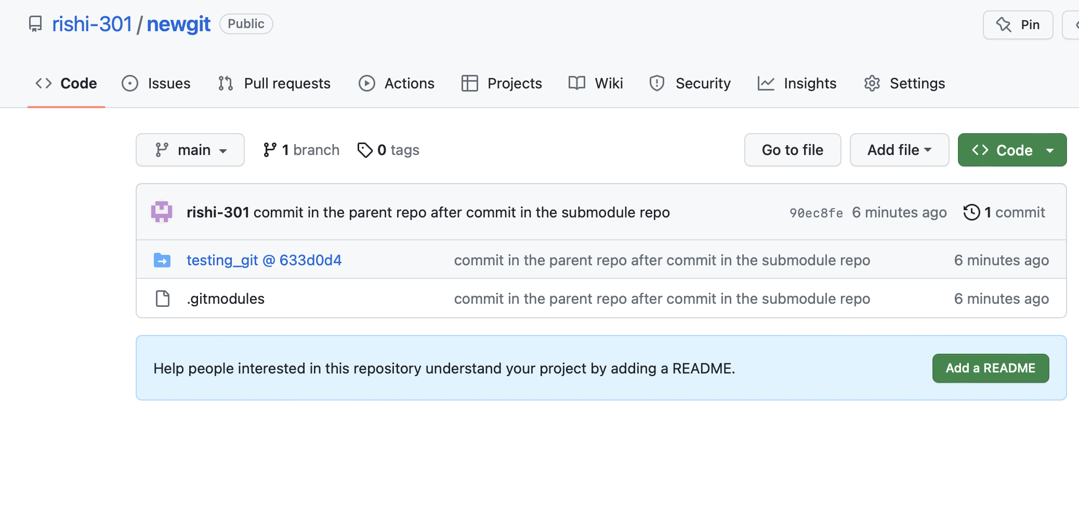Click the branch fork icon near main

pyautogui.click(x=270, y=150)
